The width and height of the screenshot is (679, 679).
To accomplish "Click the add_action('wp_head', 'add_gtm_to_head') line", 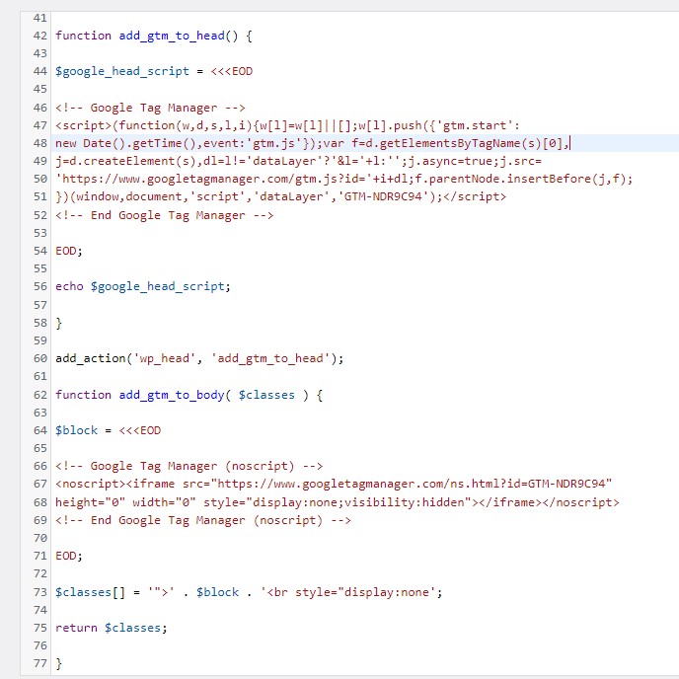I will pyautogui.click(x=199, y=358).
